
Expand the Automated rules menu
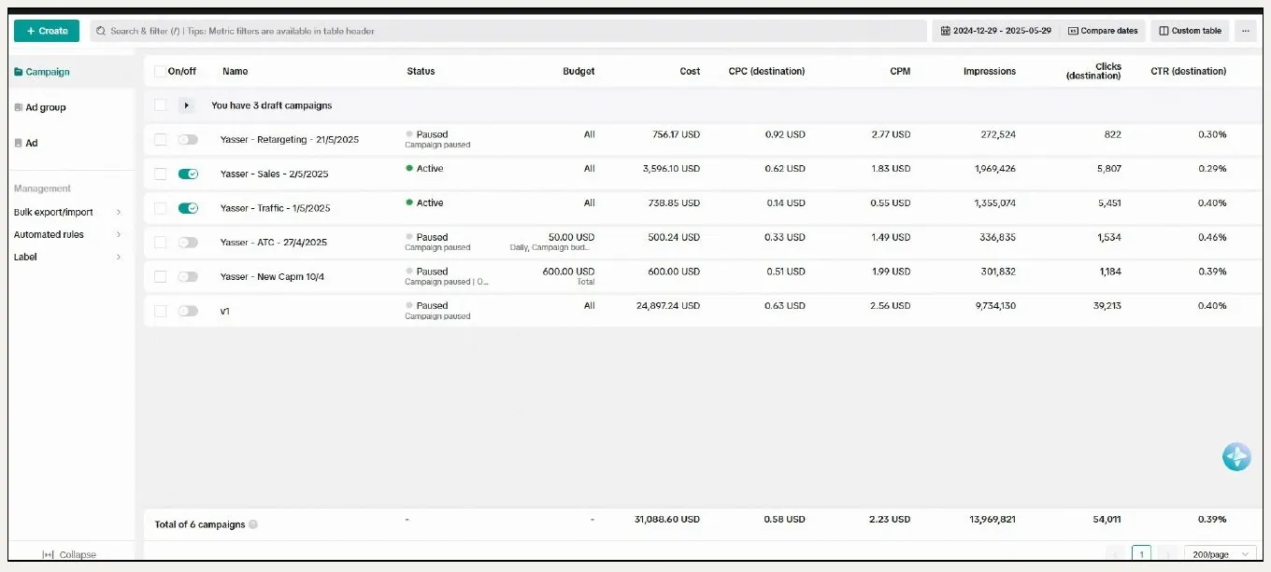67,234
